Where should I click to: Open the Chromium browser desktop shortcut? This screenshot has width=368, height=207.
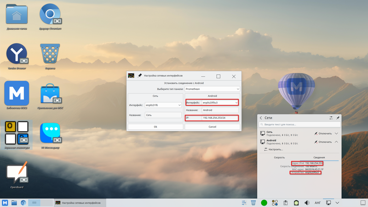51,15
